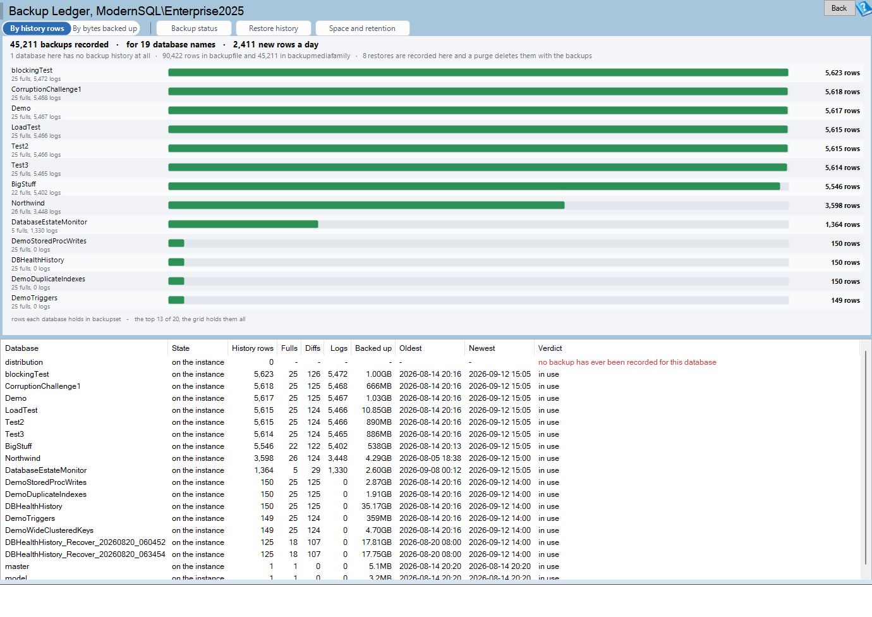Click the 3,598 rows chart label
Viewport: 872px width, 617px height.
842,205
